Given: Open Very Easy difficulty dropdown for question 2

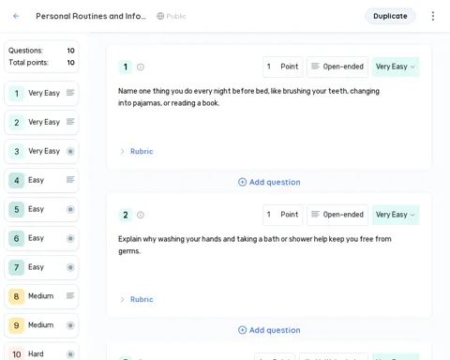Looking at the screenshot, I should [396, 215].
